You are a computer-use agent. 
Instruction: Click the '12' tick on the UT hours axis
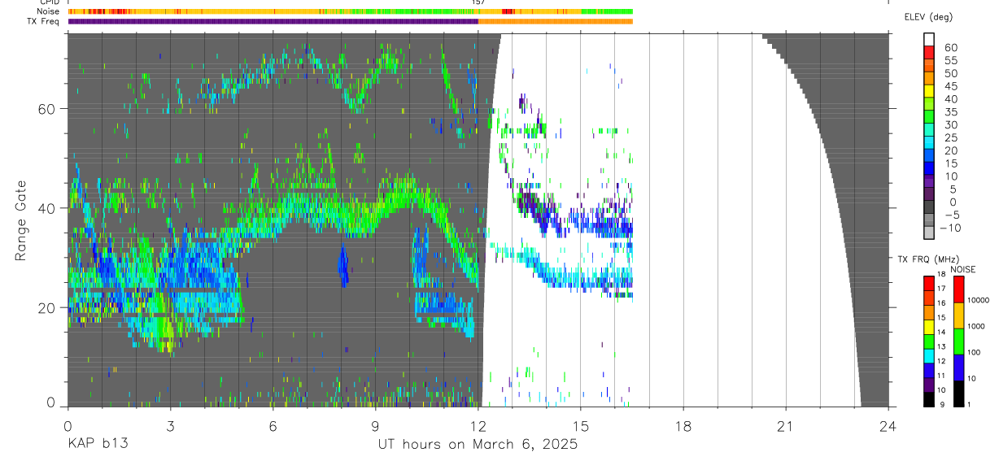478,425
